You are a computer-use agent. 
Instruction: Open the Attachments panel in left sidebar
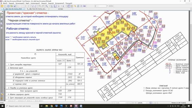point(1,28)
